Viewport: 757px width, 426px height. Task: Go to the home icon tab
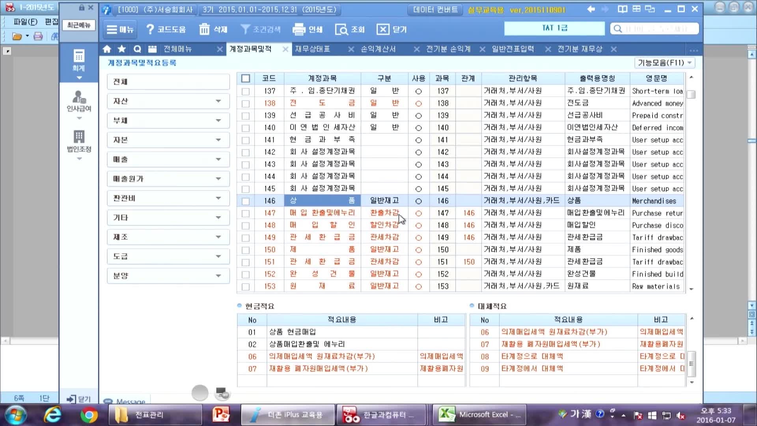(x=107, y=49)
